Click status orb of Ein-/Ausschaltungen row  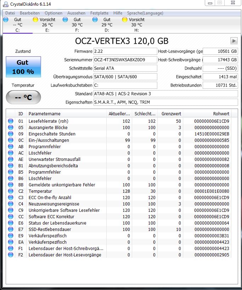(11, 140)
